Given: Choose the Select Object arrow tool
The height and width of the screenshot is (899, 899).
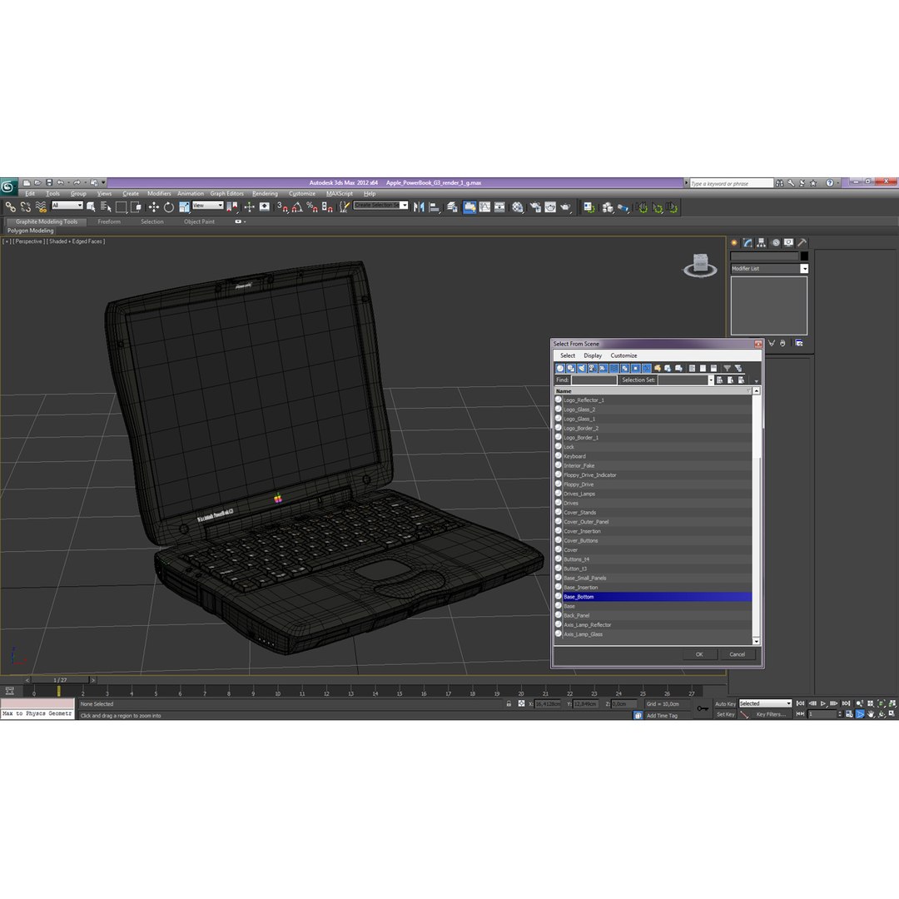Looking at the screenshot, I should pos(91,207).
